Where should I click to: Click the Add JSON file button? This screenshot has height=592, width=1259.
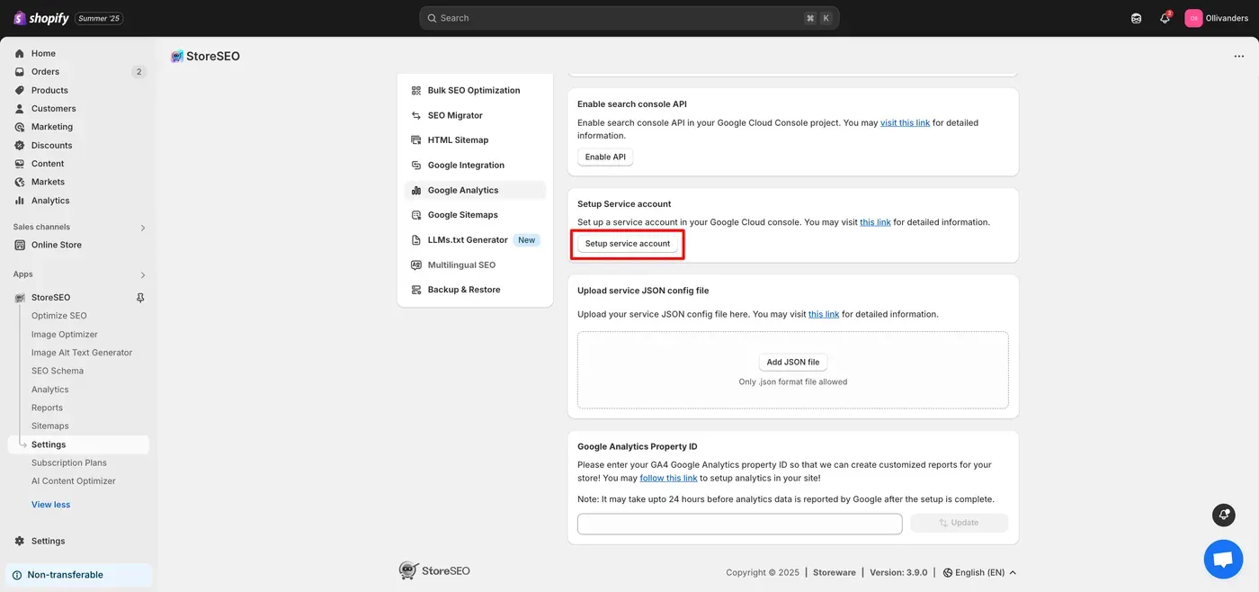pyautogui.click(x=793, y=363)
